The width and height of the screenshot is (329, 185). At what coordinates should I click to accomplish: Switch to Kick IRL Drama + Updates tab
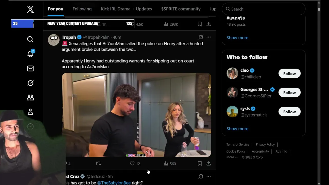click(x=126, y=9)
